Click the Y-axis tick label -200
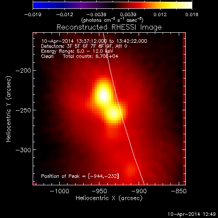The image size is (218, 218). 23,71
